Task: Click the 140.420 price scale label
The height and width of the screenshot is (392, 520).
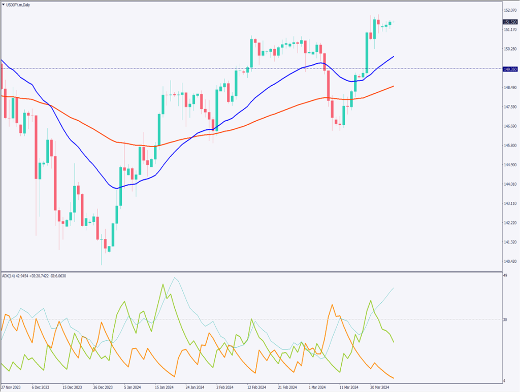Action: [x=509, y=262]
